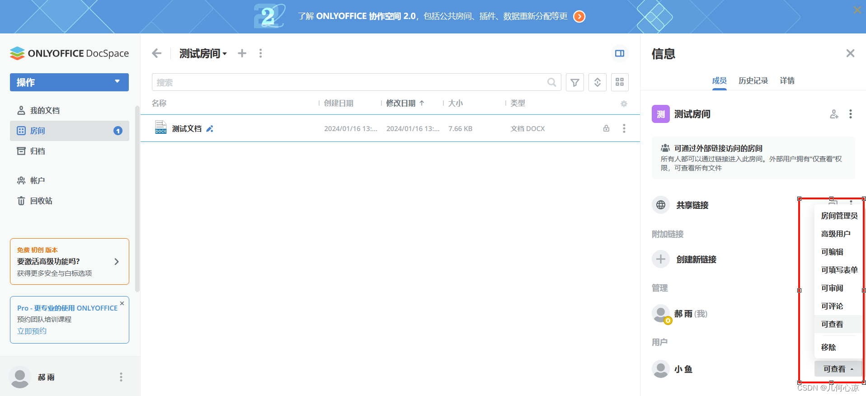Open 房间 in sidebar
Viewport: 866px width, 396px height.
(x=69, y=131)
